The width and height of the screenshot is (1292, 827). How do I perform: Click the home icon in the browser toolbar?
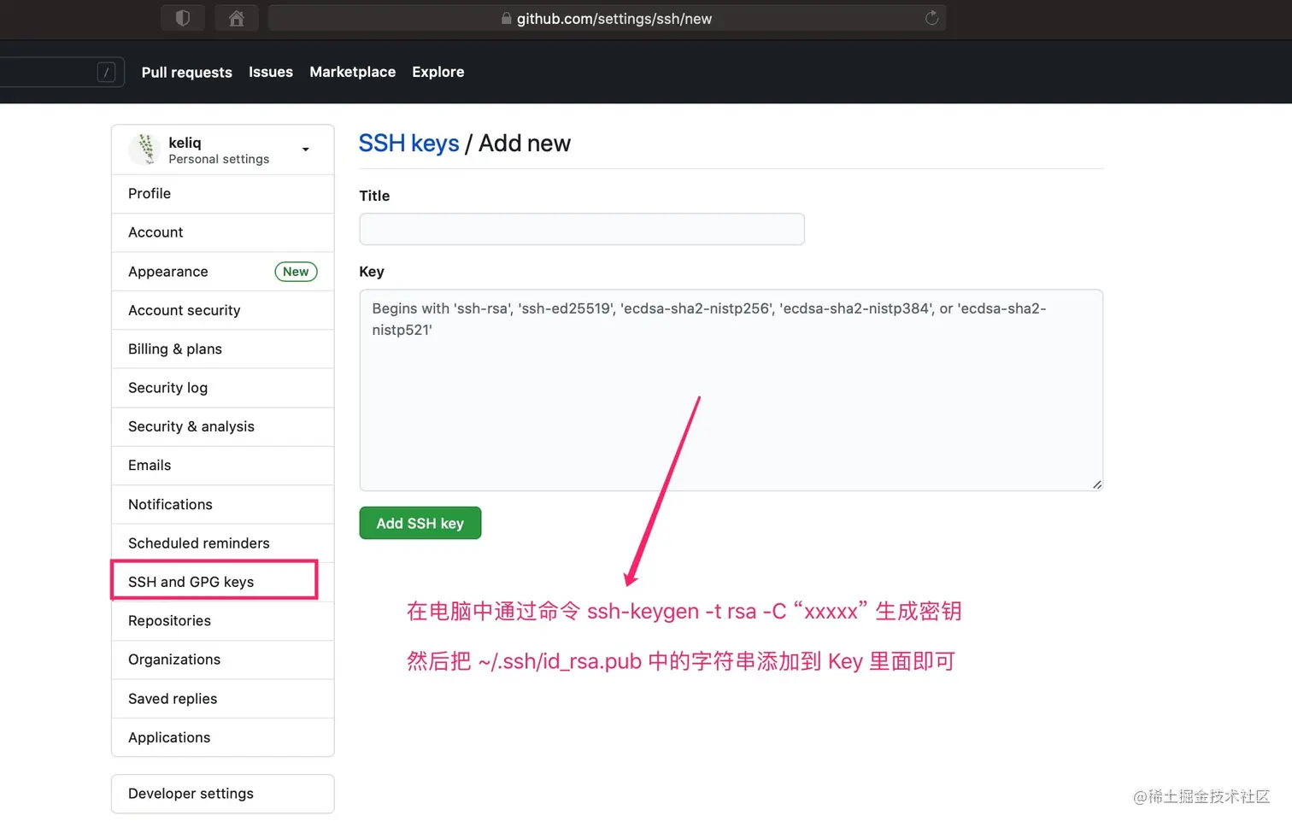237,17
